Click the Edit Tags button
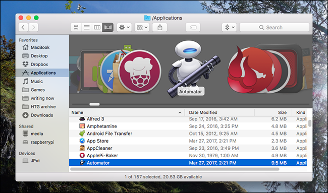The image size is (328, 193). pyautogui.click(x=193, y=27)
